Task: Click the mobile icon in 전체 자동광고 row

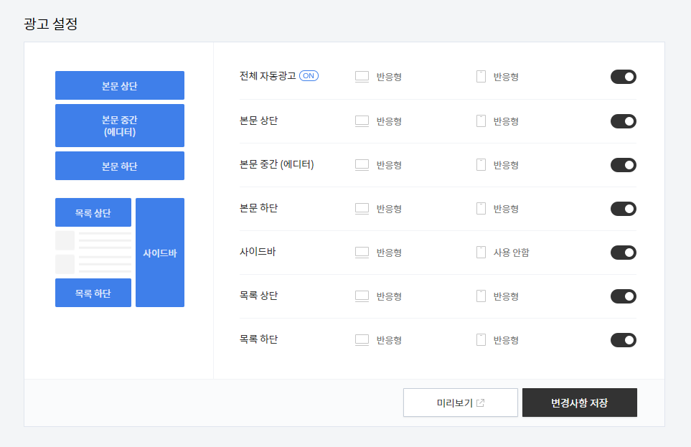Action: tap(481, 77)
